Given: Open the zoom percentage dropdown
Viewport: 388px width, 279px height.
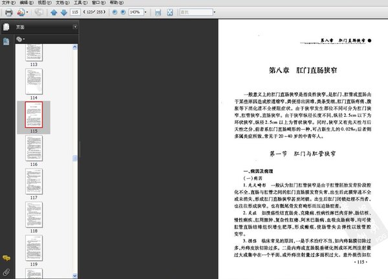Looking at the screenshot, I should click(145, 12).
